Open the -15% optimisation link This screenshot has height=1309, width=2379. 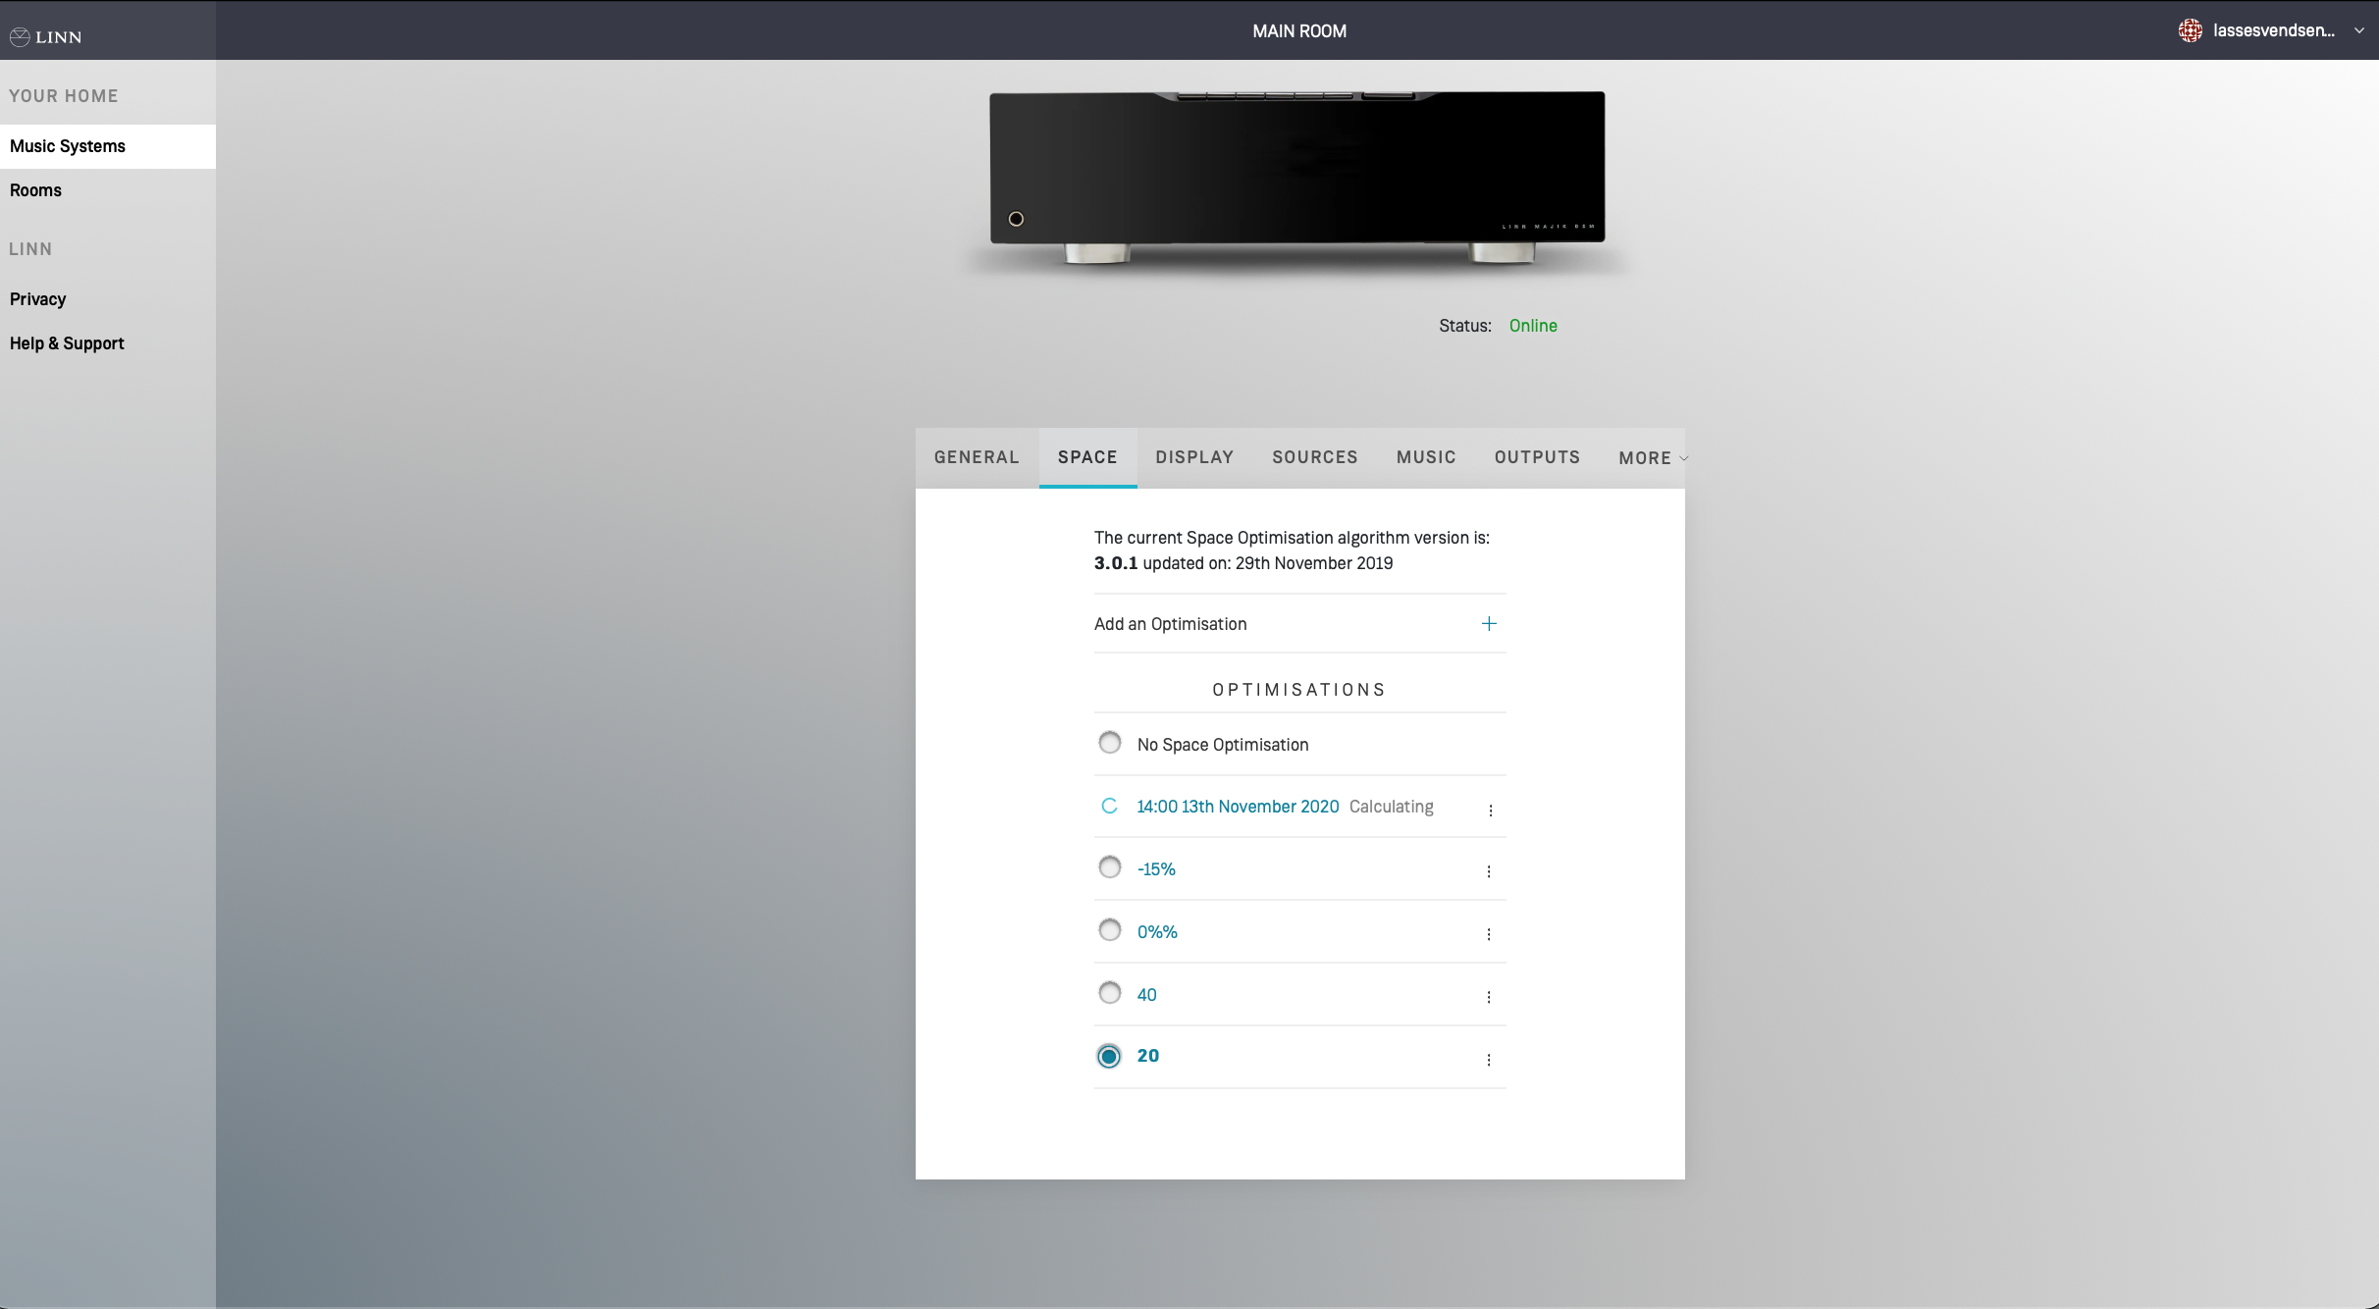click(1156, 869)
